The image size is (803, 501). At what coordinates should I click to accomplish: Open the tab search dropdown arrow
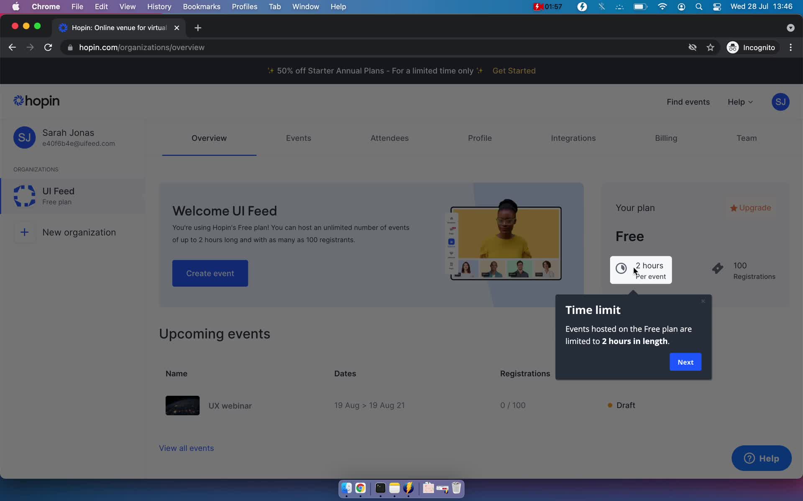tap(790, 28)
